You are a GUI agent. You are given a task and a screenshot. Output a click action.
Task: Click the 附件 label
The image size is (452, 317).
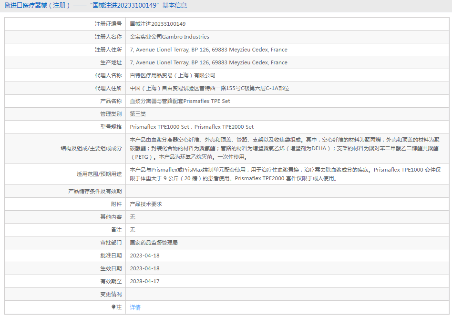click(x=116, y=204)
